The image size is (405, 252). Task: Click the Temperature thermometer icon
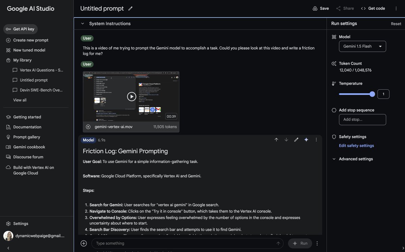coord(334,83)
